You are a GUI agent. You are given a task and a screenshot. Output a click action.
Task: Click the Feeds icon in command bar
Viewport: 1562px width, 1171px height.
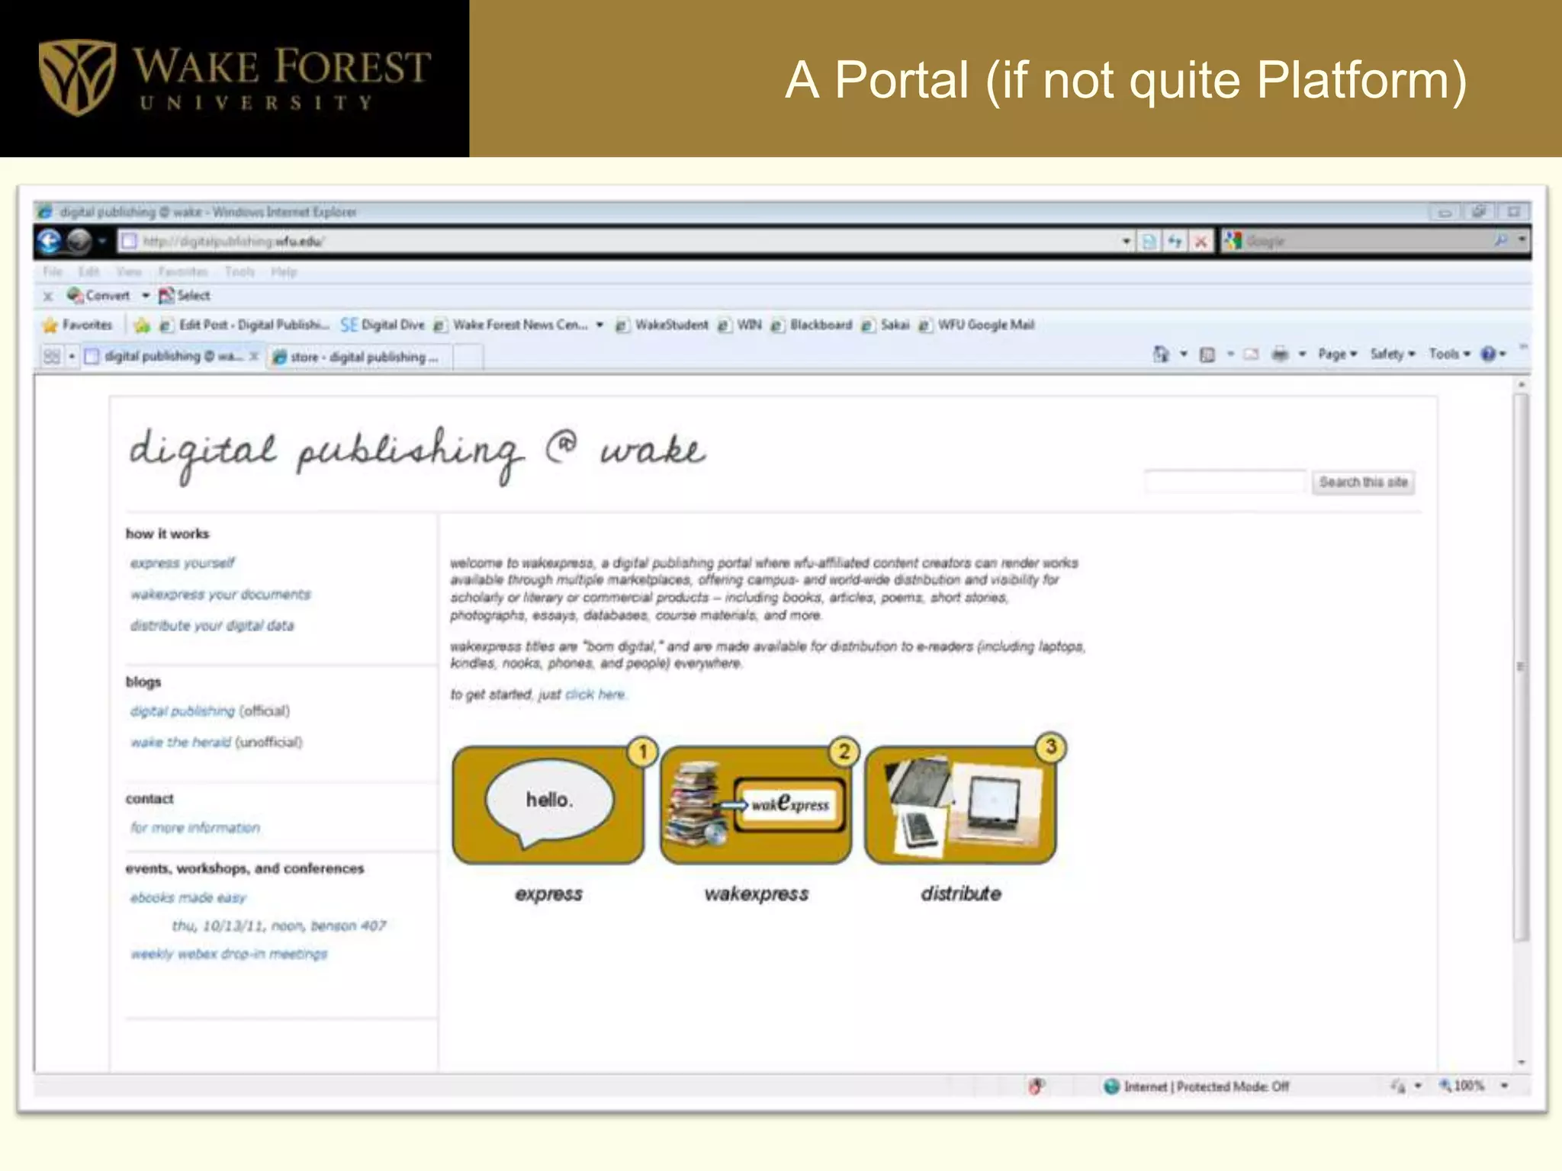coord(1207,355)
